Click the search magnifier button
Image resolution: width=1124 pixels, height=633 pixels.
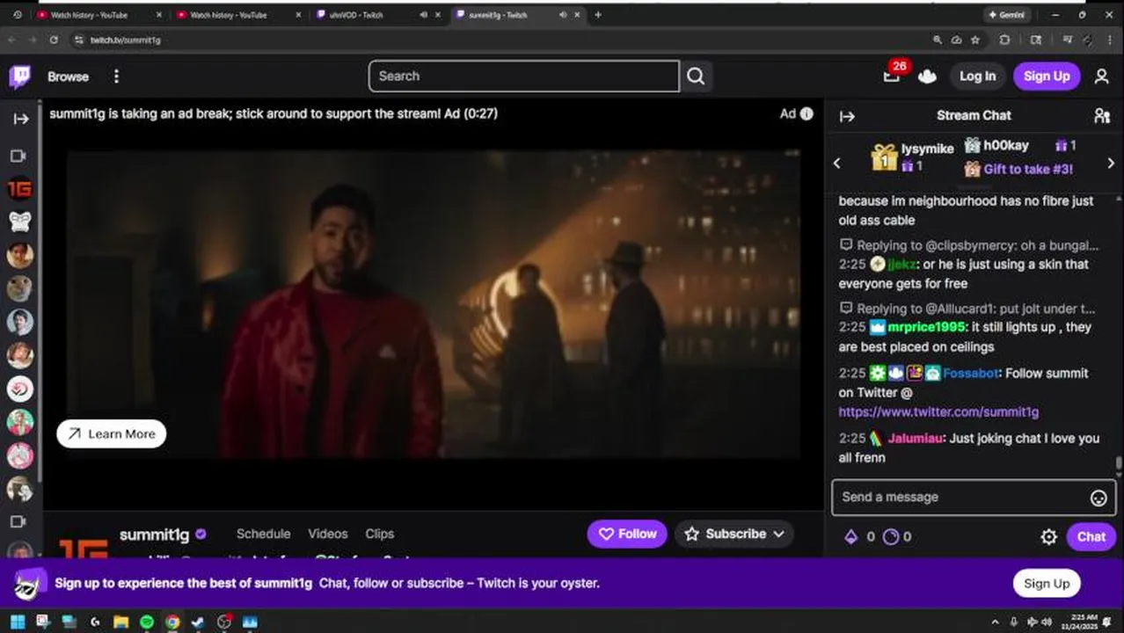coord(696,76)
